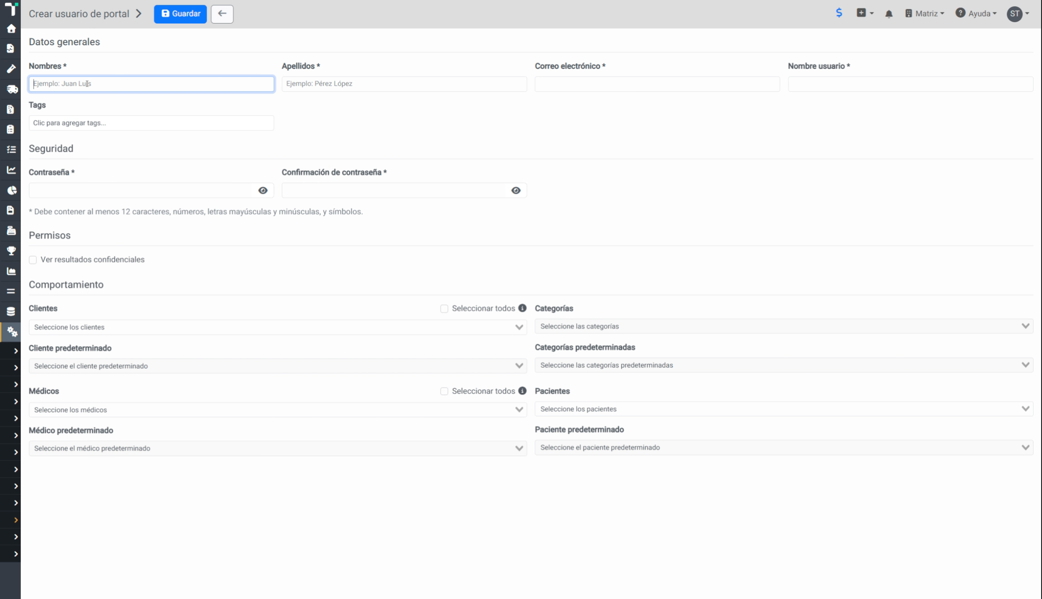The width and height of the screenshot is (1042, 599).
Task: Focus the Apellidos input field
Action: [x=404, y=83]
